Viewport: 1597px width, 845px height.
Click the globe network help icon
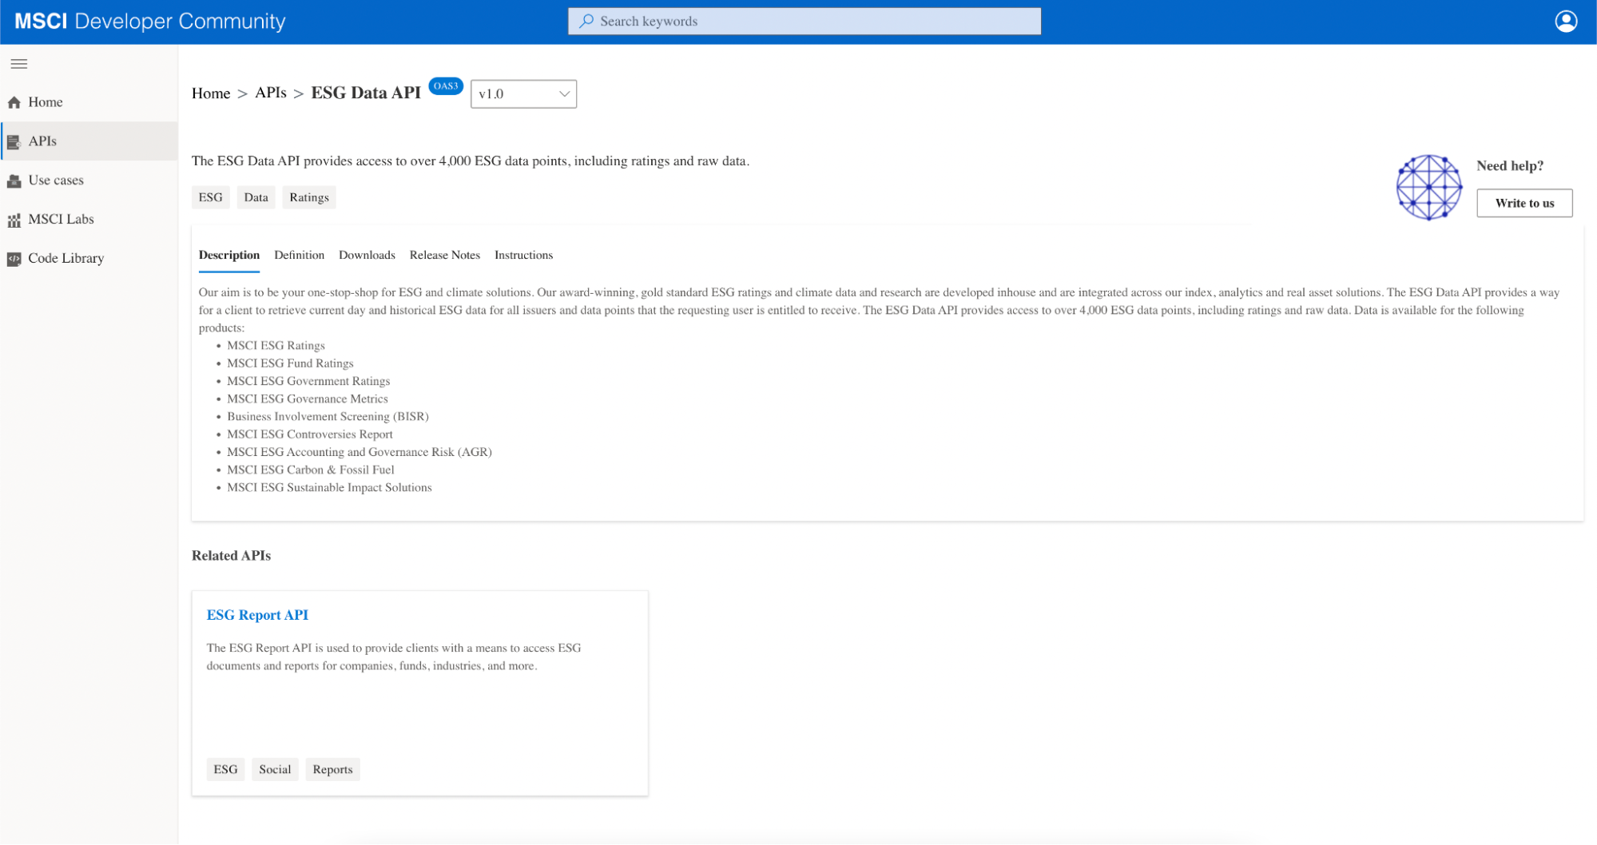pyautogui.click(x=1428, y=187)
